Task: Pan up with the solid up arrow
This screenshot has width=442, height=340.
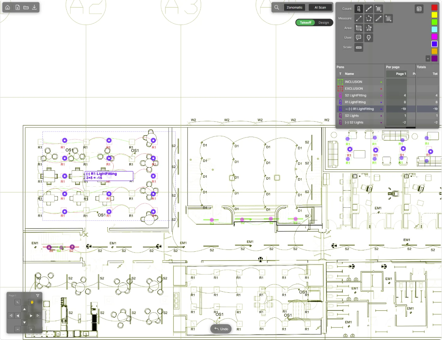Action: click(24, 309)
